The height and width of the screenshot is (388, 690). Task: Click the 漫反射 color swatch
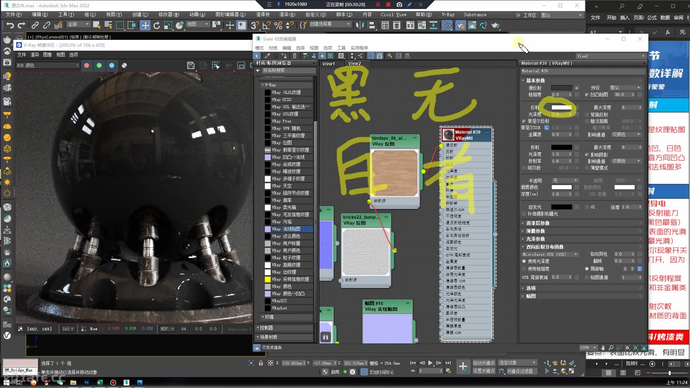[561, 88]
